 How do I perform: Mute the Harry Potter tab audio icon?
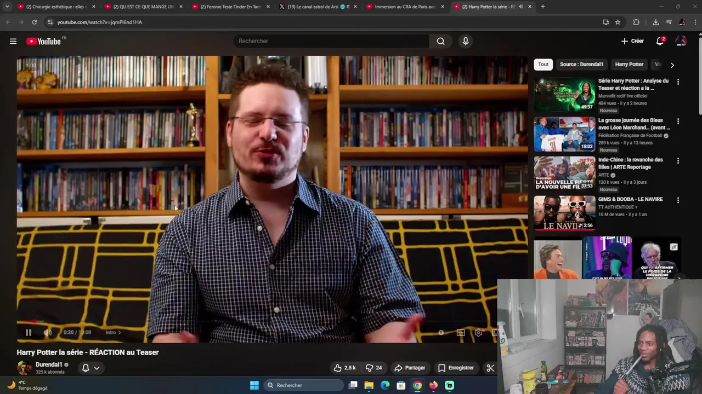tap(520, 7)
